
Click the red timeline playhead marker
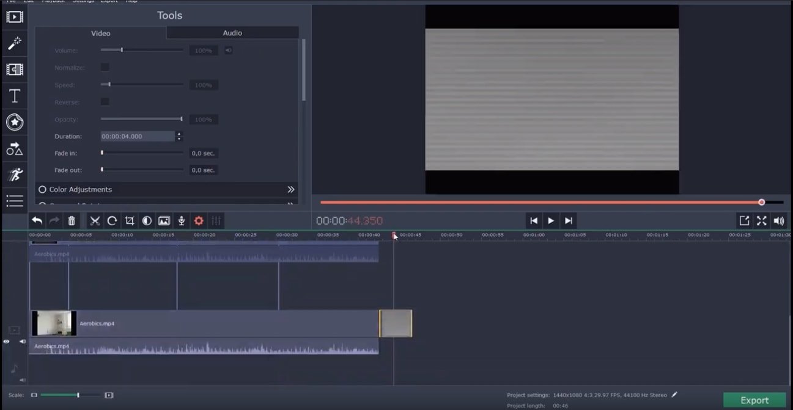[x=394, y=236]
